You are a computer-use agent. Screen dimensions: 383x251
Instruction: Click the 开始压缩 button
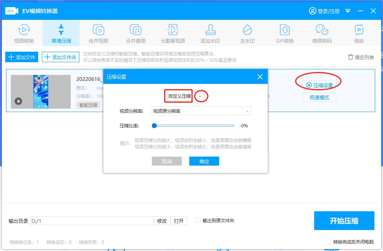tap(344, 221)
